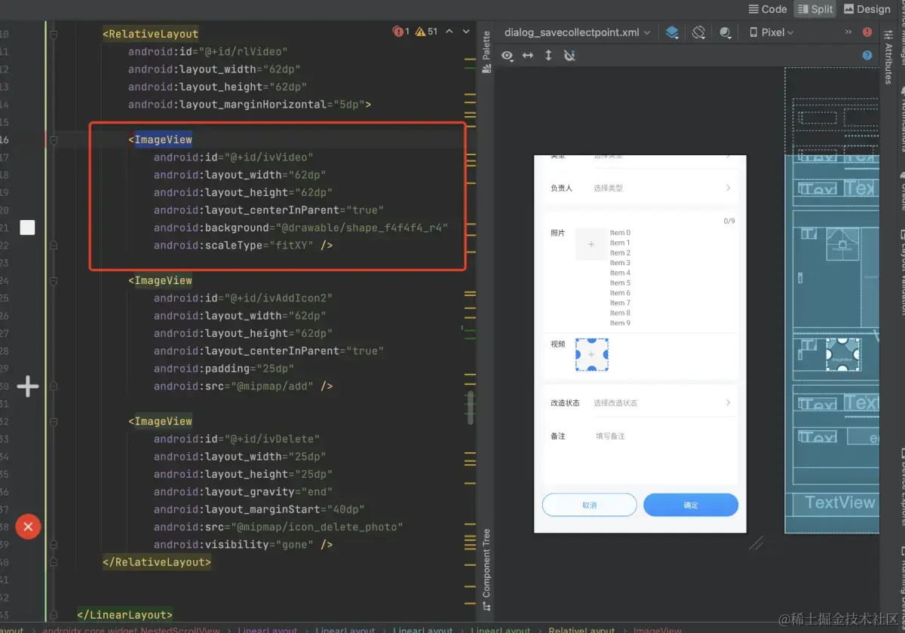The image size is (905, 633).
Task: Click the 照片 label in preview
Action: pos(557,233)
